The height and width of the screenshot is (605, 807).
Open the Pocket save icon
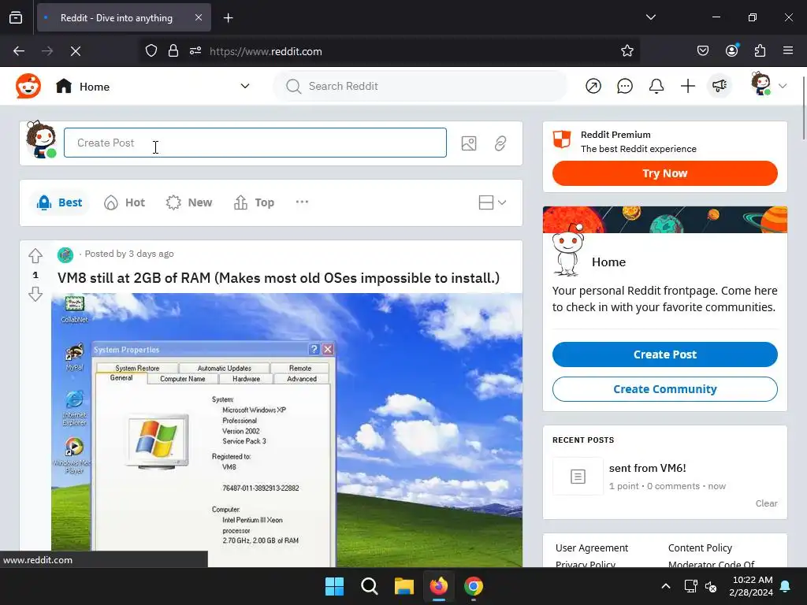[702, 50]
